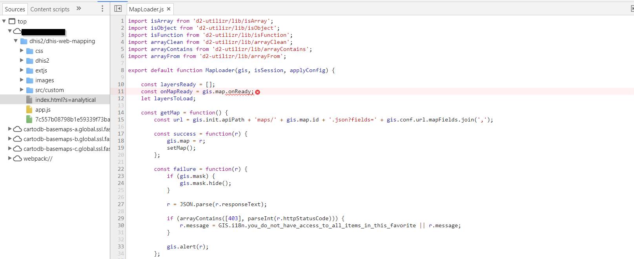
Task: Click 'onMapReady' variable on line 11
Action: (x=177, y=91)
